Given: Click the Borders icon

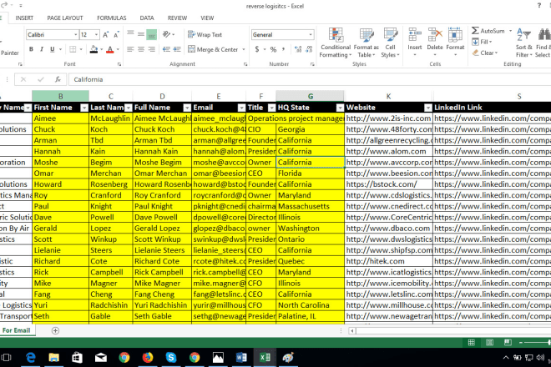Looking at the screenshot, I should 73,49.
